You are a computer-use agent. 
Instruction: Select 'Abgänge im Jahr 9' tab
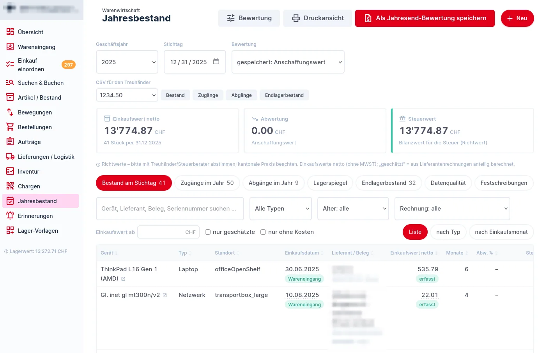[x=274, y=183]
